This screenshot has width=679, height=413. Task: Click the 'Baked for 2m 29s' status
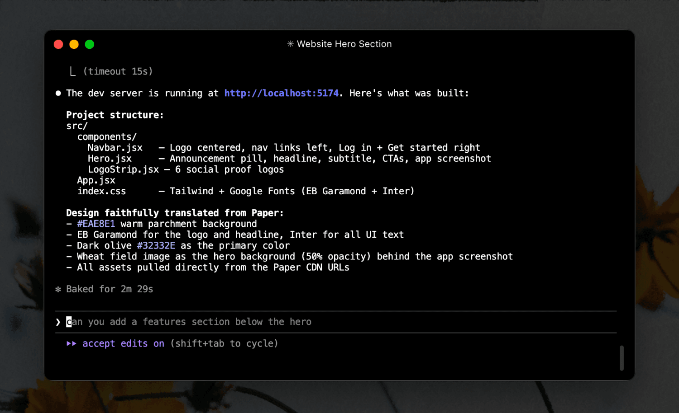tap(110, 289)
